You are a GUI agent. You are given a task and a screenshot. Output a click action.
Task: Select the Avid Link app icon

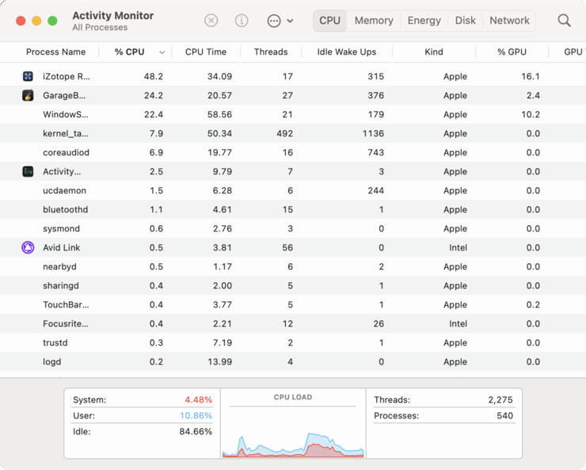coord(28,247)
